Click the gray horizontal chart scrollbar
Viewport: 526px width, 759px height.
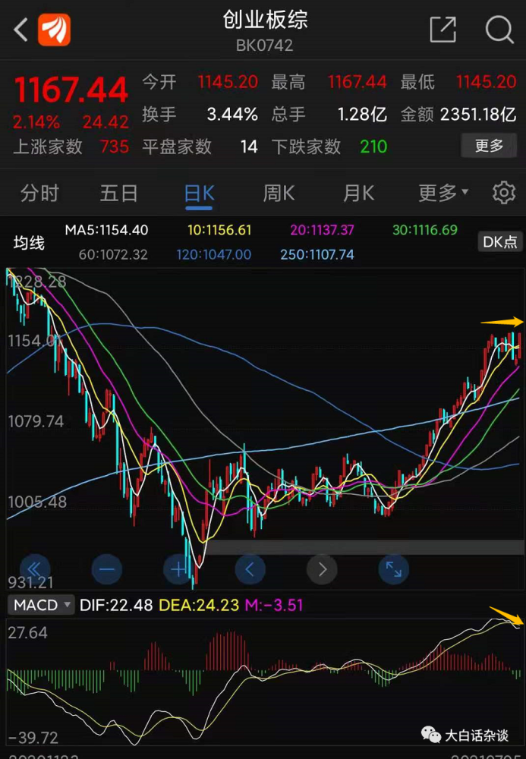[365, 547]
